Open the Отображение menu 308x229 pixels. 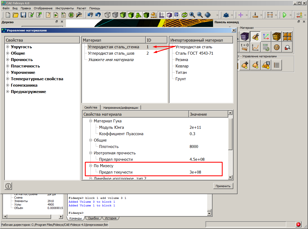[43, 8]
